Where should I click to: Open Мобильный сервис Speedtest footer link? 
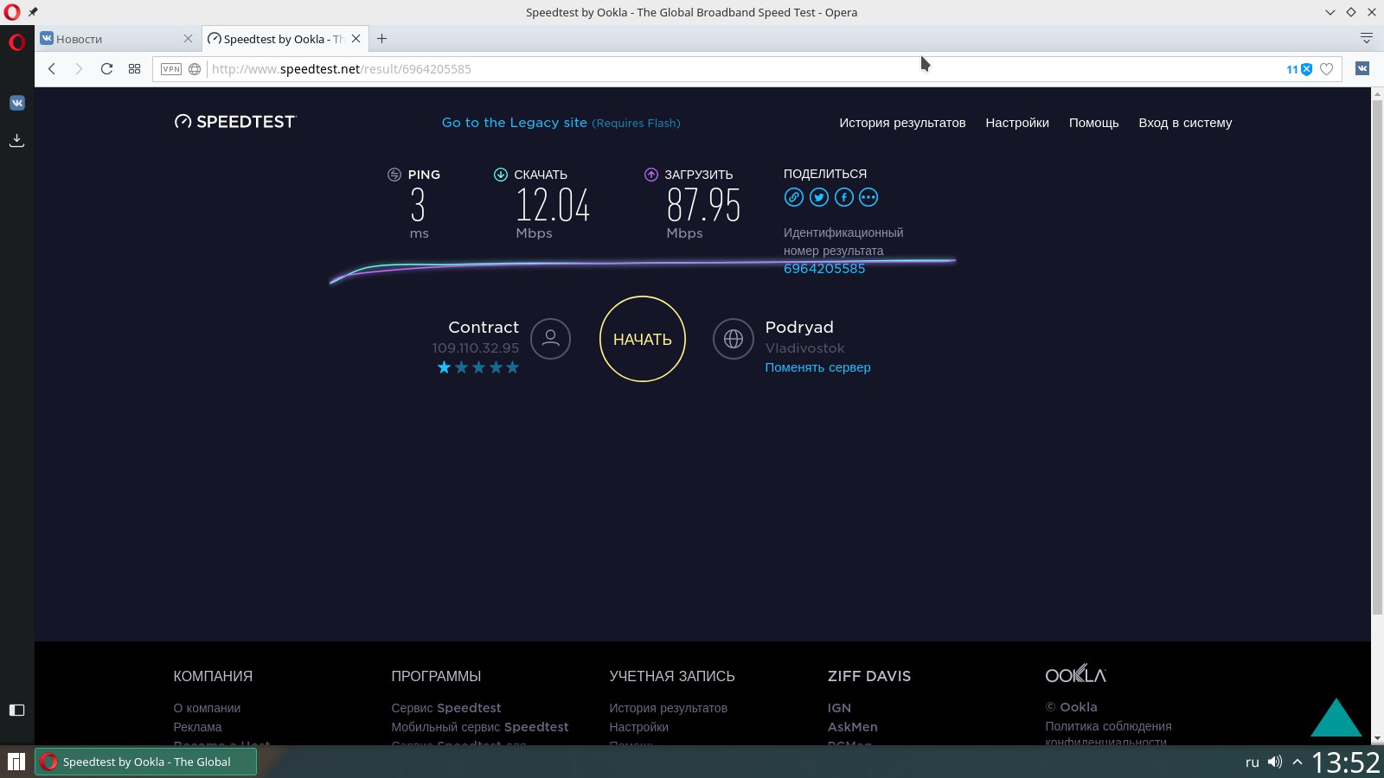[480, 727]
